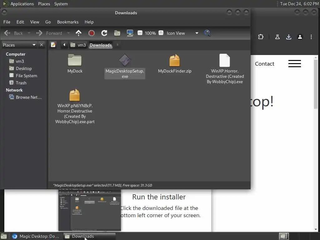320x240 pixels.
Task: Open the Forward history dropdown arrow
Action: 68,33
